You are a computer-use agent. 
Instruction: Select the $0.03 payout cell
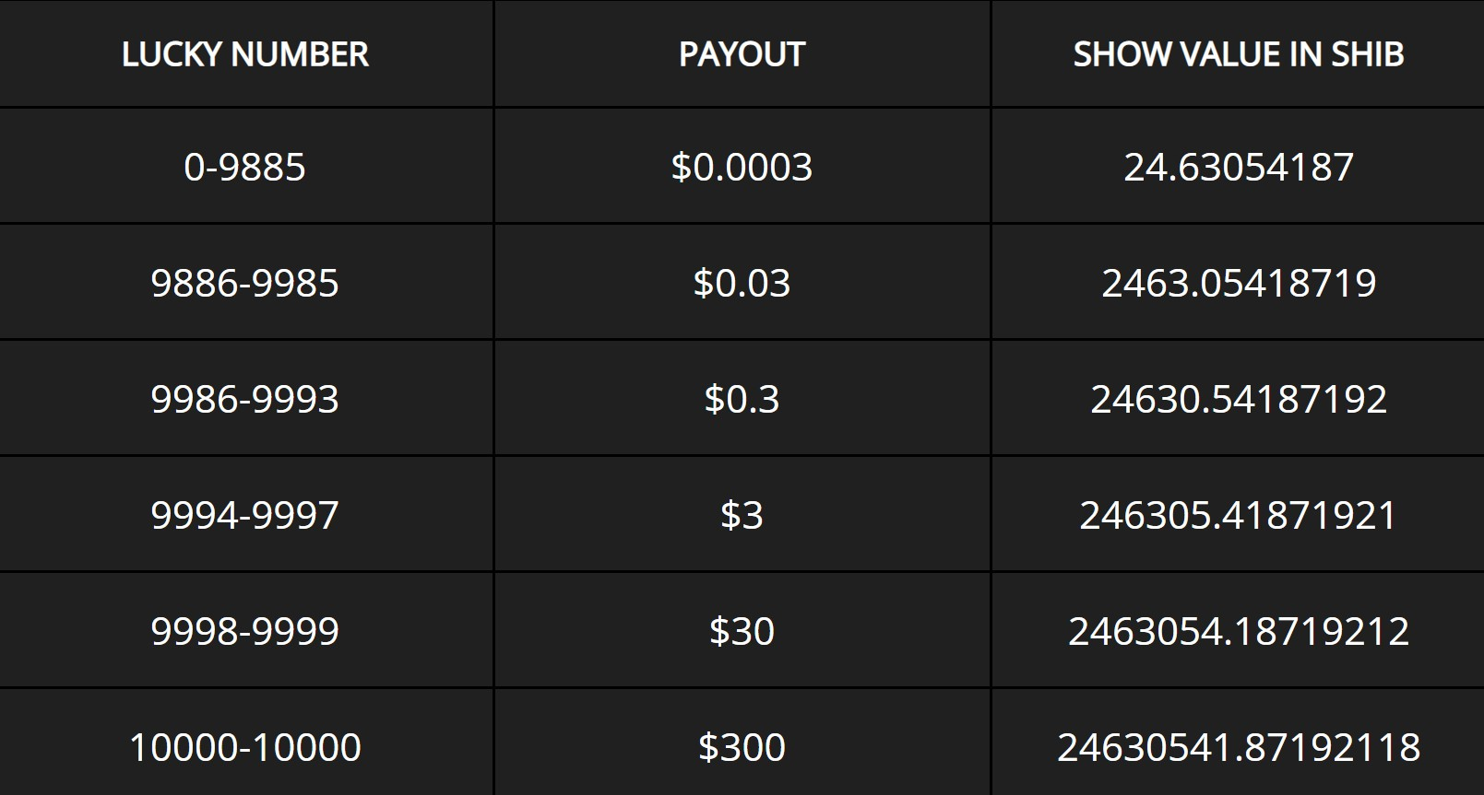742,283
